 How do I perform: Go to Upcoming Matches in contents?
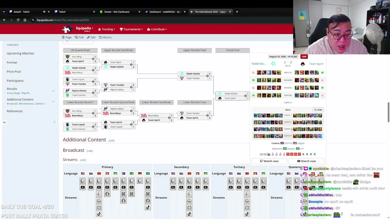20,53
